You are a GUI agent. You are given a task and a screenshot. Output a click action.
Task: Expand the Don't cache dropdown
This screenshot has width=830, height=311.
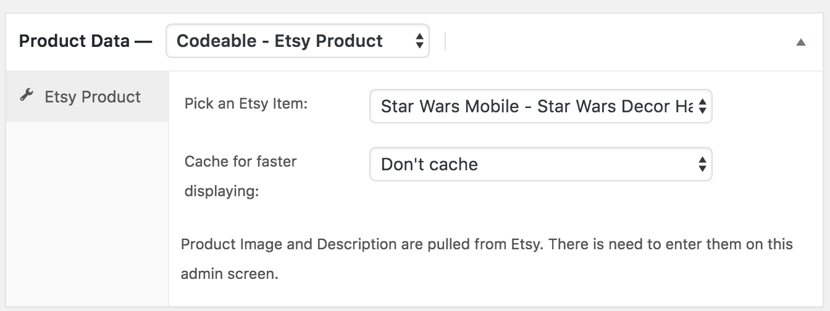click(531, 164)
